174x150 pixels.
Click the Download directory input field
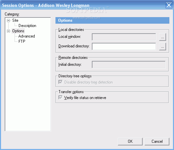tap(124, 46)
